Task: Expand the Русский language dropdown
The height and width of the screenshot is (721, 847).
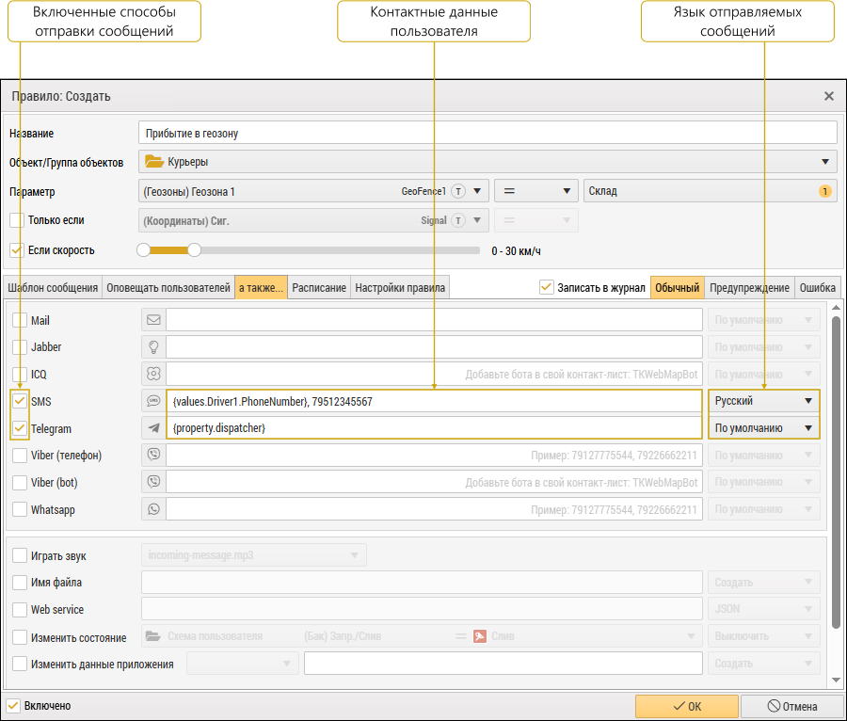Action: click(x=763, y=401)
